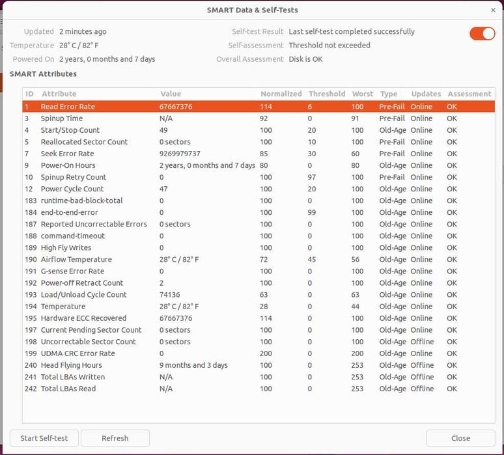Click normalized 200 in UDMA CRC row
The image size is (504, 455).
point(266,353)
